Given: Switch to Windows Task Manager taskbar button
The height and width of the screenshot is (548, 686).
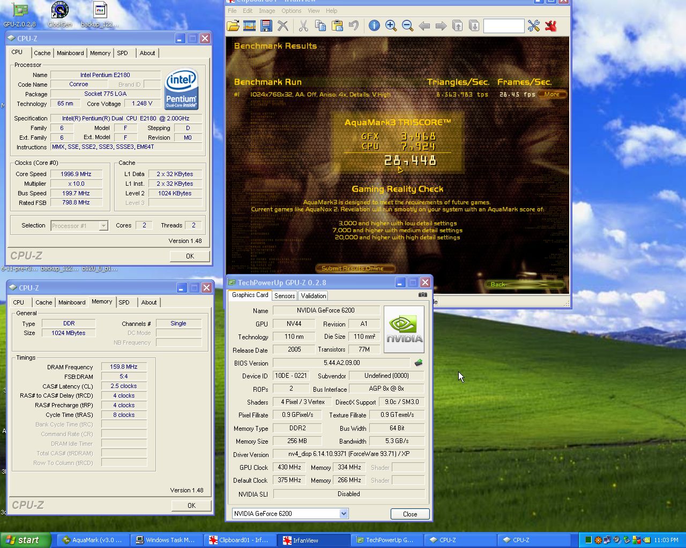Looking at the screenshot, I should [x=167, y=540].
